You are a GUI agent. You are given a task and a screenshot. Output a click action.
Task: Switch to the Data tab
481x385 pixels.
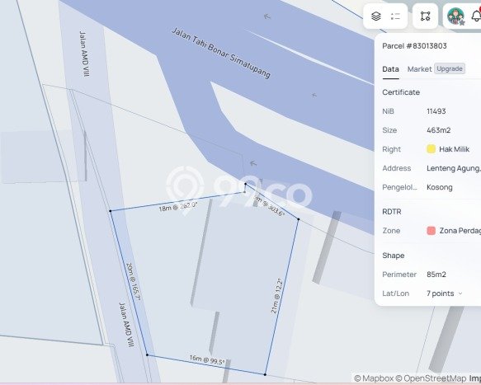click(x=390, y=69)
